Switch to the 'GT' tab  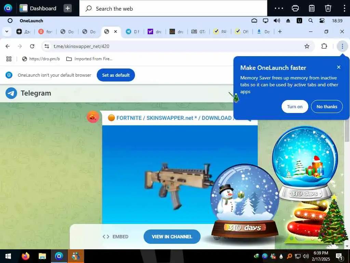(198, 32)
